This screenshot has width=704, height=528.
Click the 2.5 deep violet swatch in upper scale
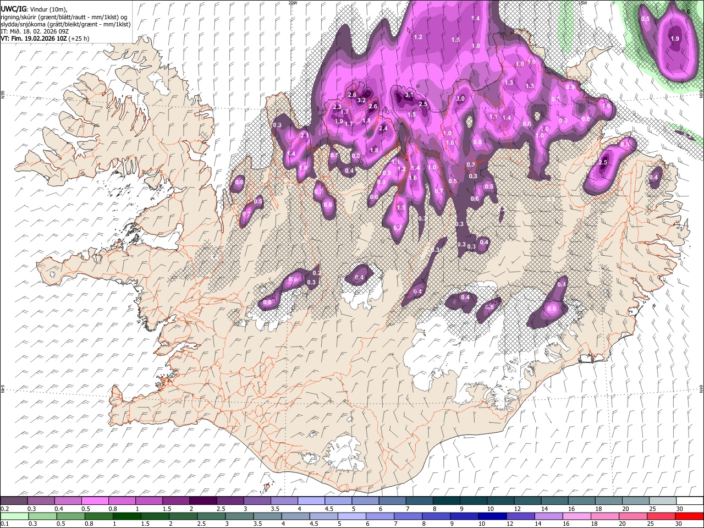click(x=230, y=501)
